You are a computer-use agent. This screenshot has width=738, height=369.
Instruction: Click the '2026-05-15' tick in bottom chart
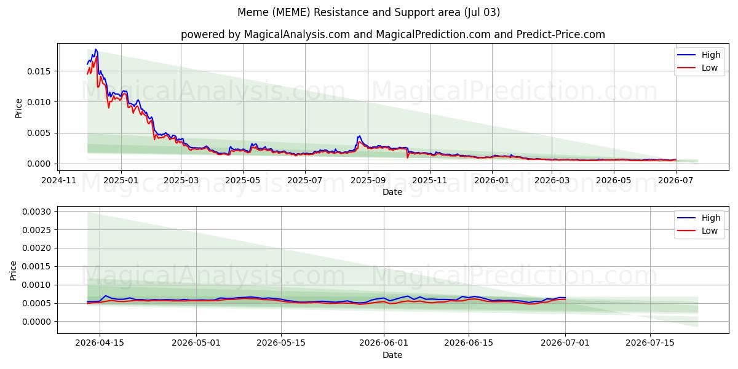(282, 343)
